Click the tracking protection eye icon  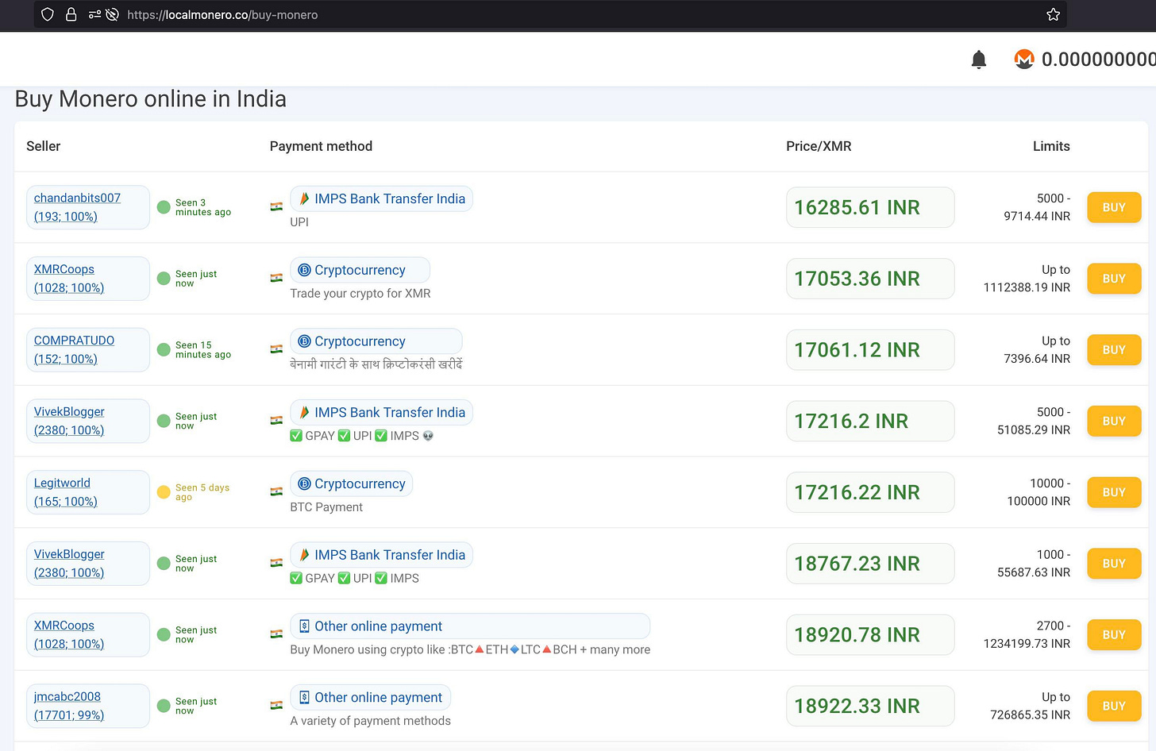112,14
